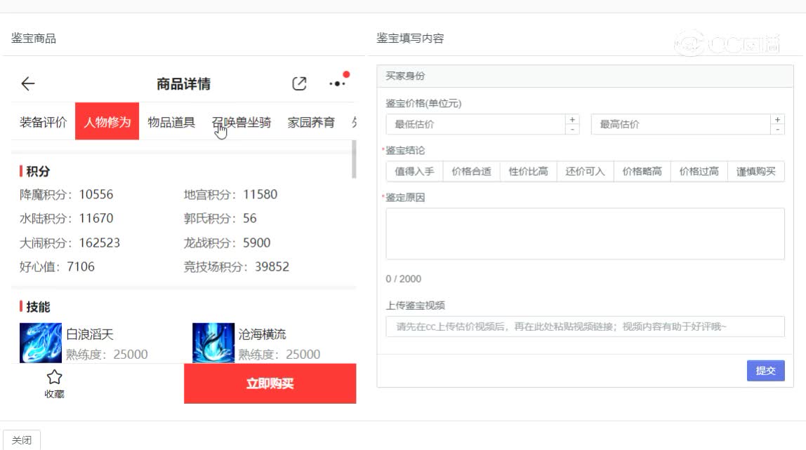Viewport: 806px width, 450px height.
Task: Select the 值得入手 conclusion option
Action: 414,171
